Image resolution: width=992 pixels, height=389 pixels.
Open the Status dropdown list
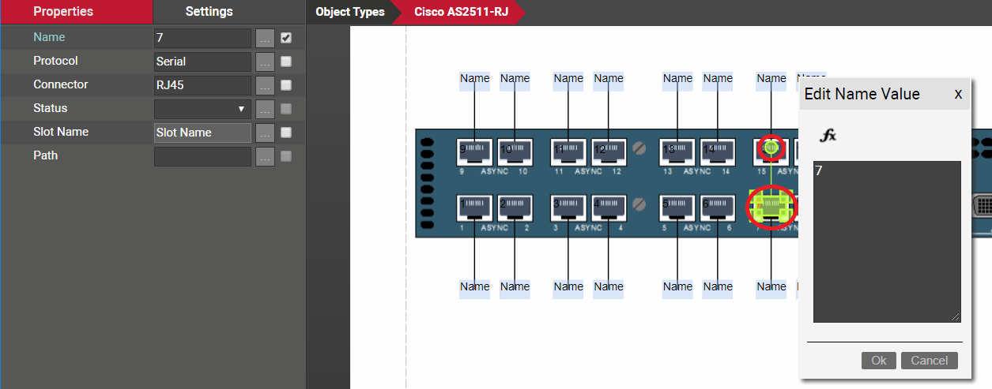tap(202, 109)
